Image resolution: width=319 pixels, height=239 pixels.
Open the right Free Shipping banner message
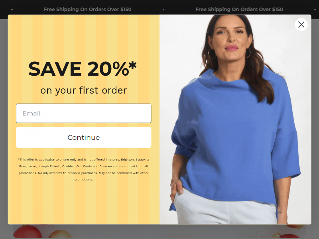(239, 9)
